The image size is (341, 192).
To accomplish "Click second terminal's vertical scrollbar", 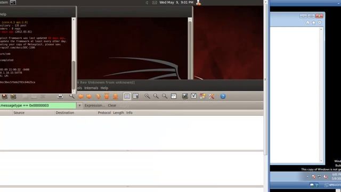I will (190, 49).
